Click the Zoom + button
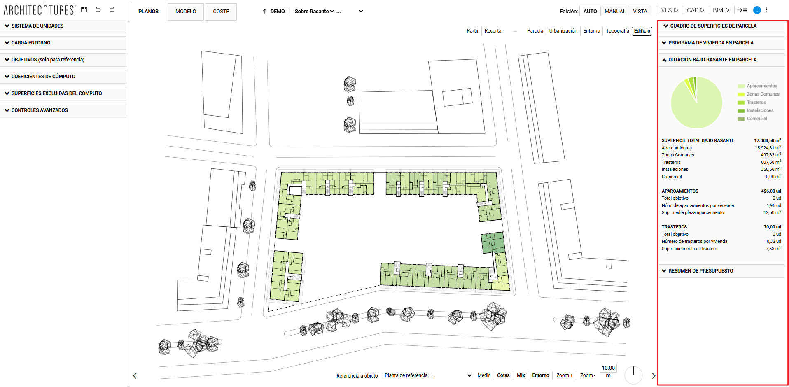789x387 pixels. [x=564, y=375]
